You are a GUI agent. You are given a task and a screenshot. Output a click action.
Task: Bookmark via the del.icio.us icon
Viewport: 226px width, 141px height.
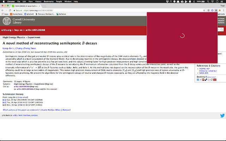pos(206,80)
